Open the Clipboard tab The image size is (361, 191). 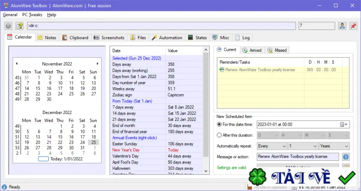pyautogui.click(x=75, y=38)
